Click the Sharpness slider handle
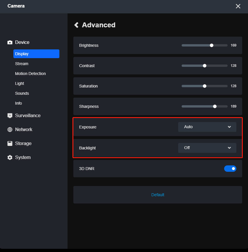This screenshot has width=248, height=252. tap(215, 106)
